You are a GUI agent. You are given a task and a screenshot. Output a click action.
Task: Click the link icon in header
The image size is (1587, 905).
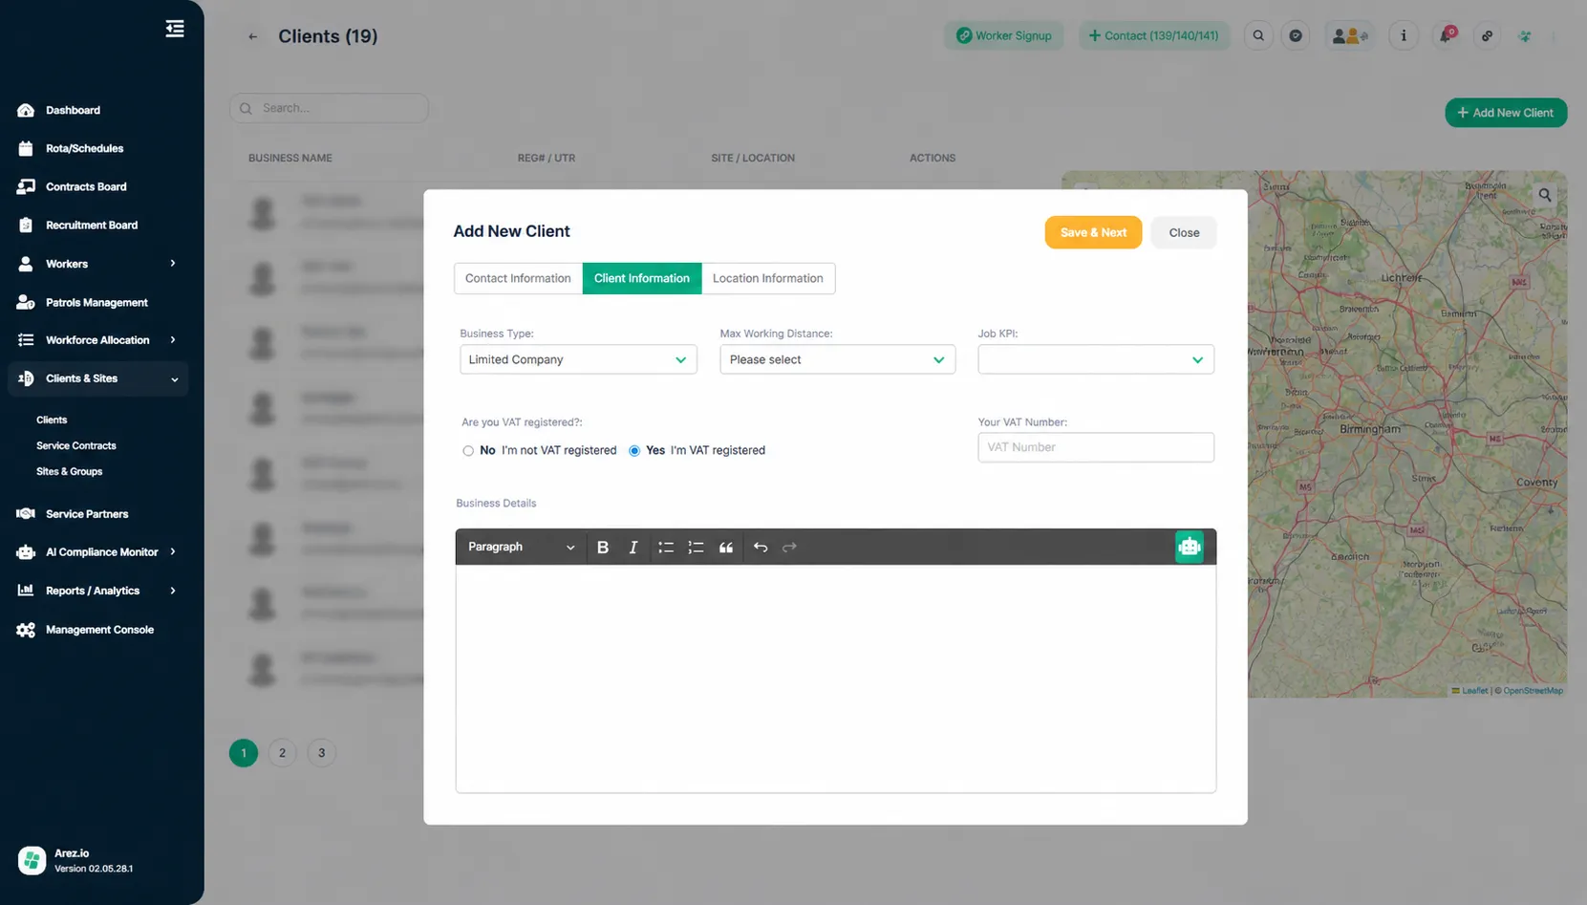[x=1487, y=35]
